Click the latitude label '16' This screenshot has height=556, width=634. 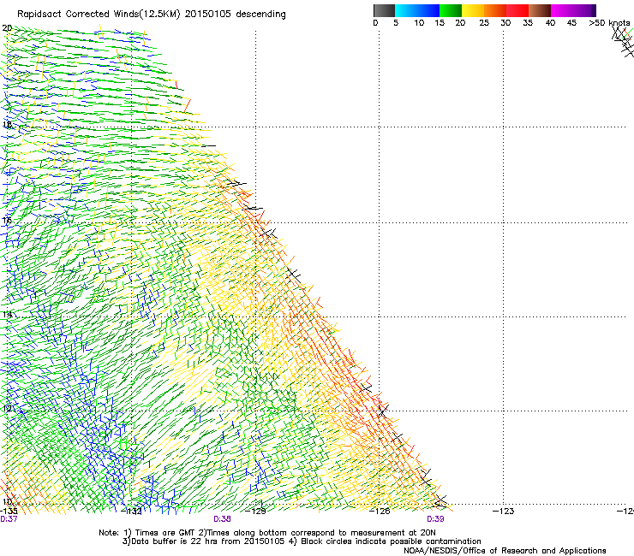tap(7, 220)
